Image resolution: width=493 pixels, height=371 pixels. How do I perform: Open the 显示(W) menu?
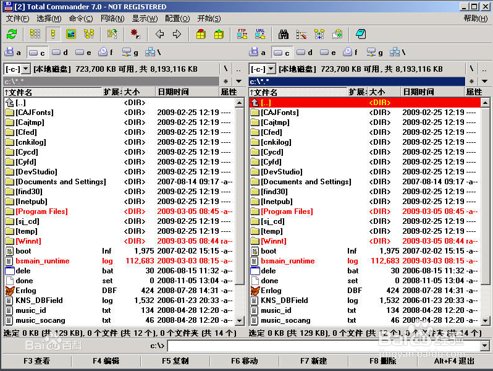(145, 19)
